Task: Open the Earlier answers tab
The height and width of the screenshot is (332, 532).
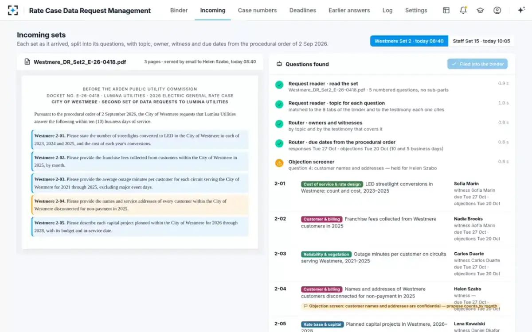Action: [349, 10]
